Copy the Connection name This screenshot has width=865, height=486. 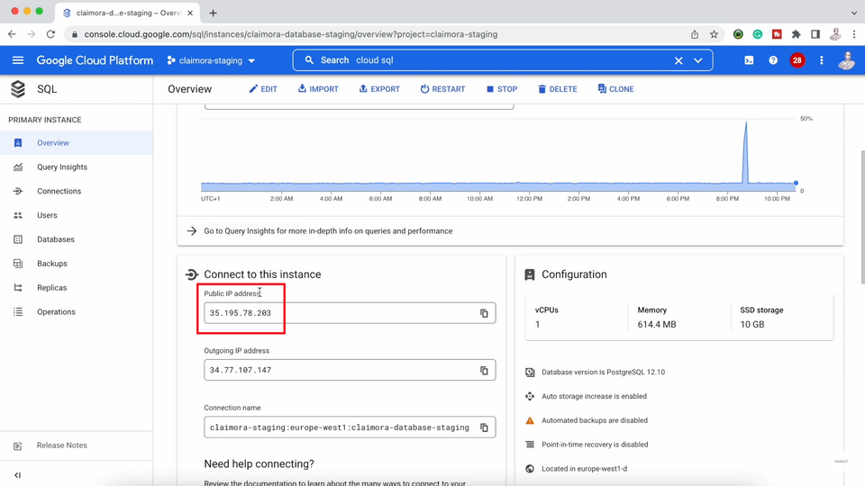[484, 427]
